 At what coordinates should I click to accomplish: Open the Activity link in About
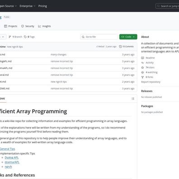coord(150,63)
